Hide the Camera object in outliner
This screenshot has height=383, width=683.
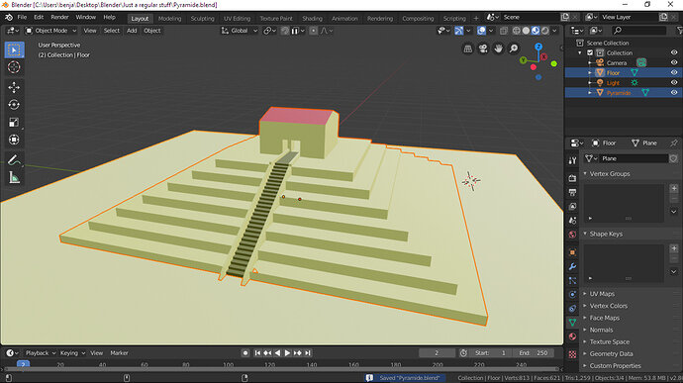[674, 62]
